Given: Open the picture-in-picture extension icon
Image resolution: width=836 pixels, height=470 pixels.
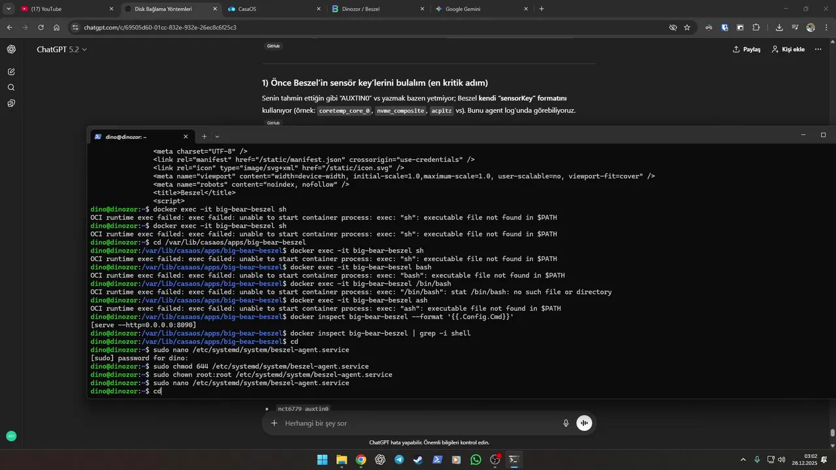Looking at the screenshot, I should click(741, 27).
